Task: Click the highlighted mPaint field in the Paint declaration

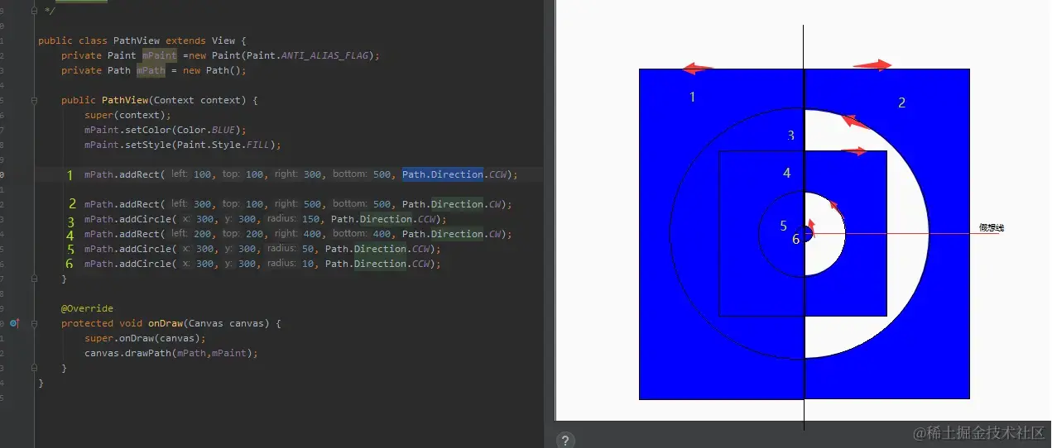Action: point(159,55)
